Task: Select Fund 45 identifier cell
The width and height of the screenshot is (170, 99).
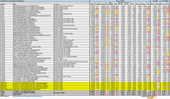Action: click(7, 78)
